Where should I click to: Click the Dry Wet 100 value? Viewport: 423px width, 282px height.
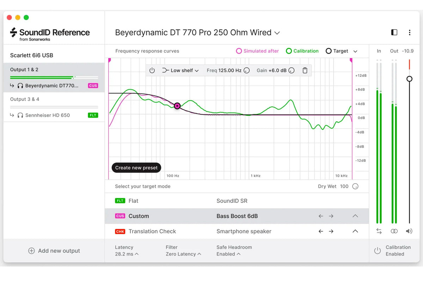click(344, 186)
